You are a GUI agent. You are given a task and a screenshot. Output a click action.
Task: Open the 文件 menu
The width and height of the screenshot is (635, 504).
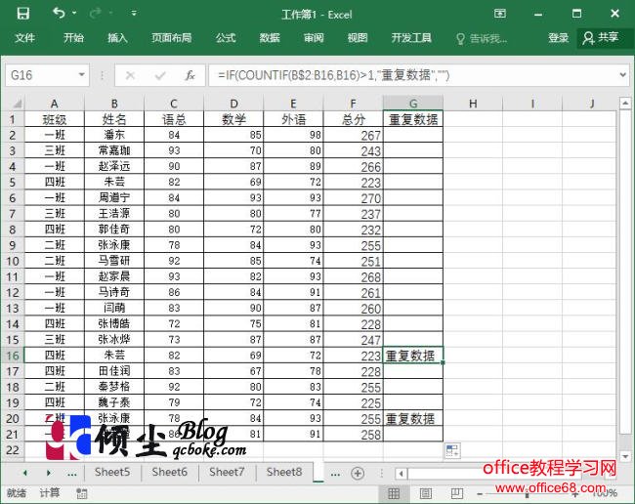(x=24, y=38)
